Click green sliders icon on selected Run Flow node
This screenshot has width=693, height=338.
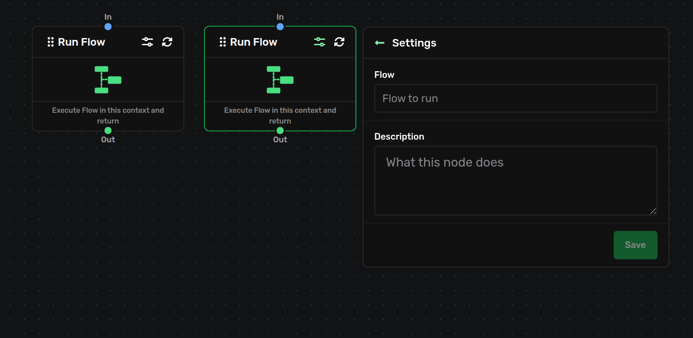pyautogui.click(x=320, y=42)
